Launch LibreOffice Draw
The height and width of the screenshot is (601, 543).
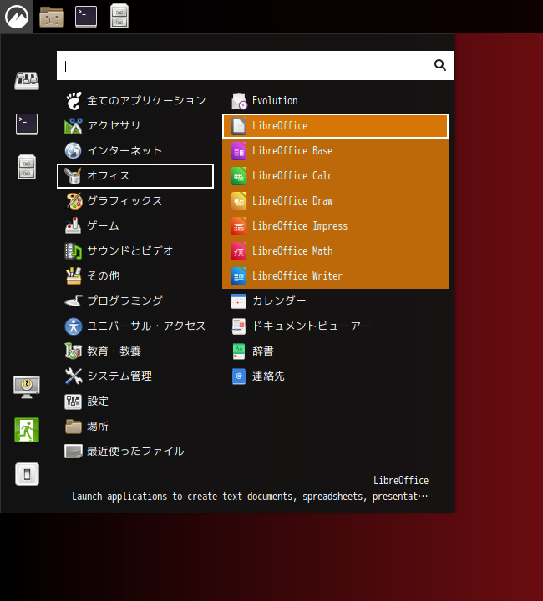point(336,201)
